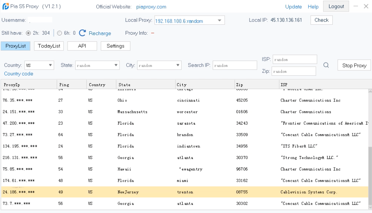Screen dimensions: 372x213
Task: Click the Recharge link
Action: tap(100, 33)
